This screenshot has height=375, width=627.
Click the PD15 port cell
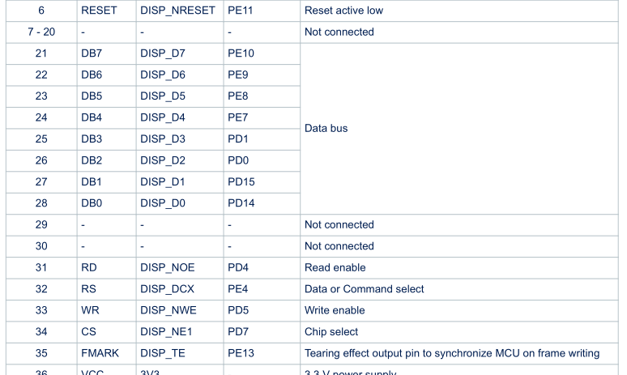pyautogui.click(x=262, y=182)
